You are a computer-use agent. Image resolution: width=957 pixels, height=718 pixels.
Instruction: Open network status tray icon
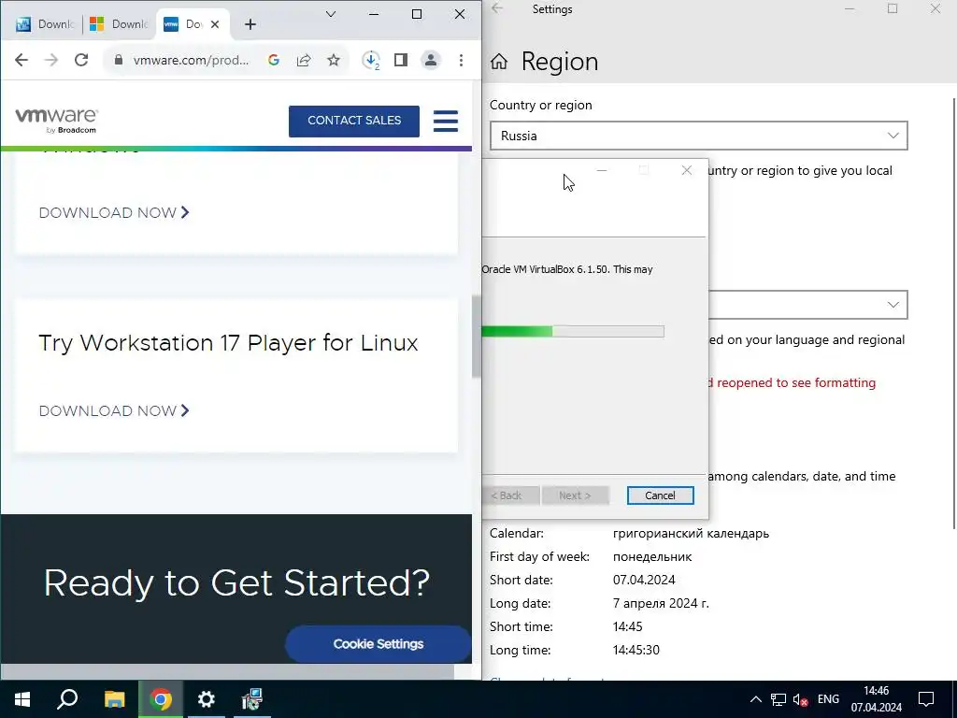click(x=778, y=699)
